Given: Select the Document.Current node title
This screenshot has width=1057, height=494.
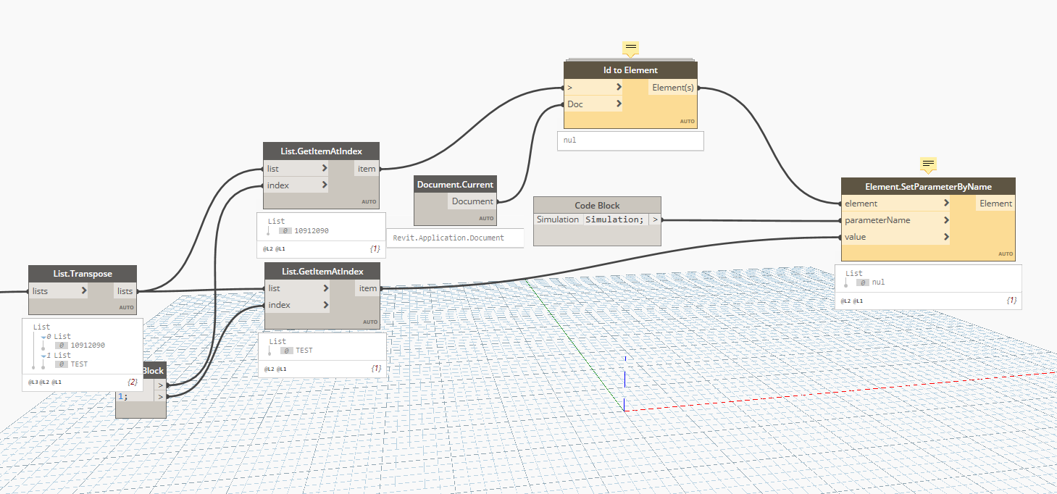Looking at the screenshot, I should pyautogui.click(x=454, y=184).
